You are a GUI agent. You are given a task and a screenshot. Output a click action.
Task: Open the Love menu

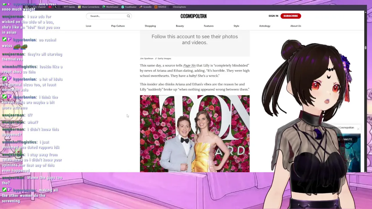click(x=88, y=26)
